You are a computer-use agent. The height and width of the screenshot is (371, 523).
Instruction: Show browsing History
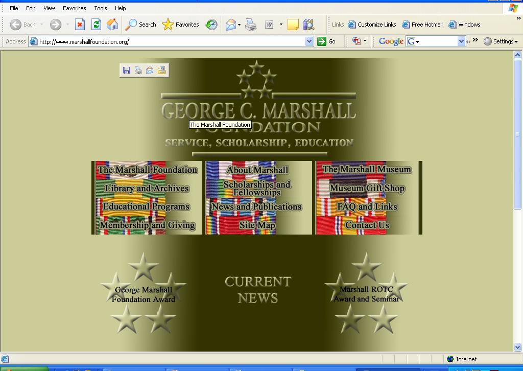pos(211,25)
